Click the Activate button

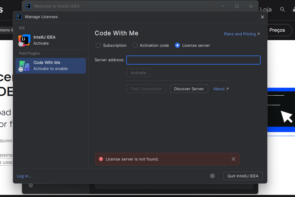[x=139, y=73]
